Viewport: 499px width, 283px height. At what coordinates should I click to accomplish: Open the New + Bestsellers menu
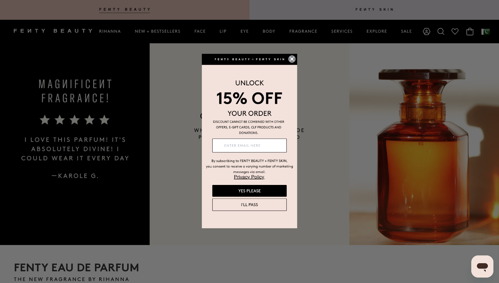point(157,31)
